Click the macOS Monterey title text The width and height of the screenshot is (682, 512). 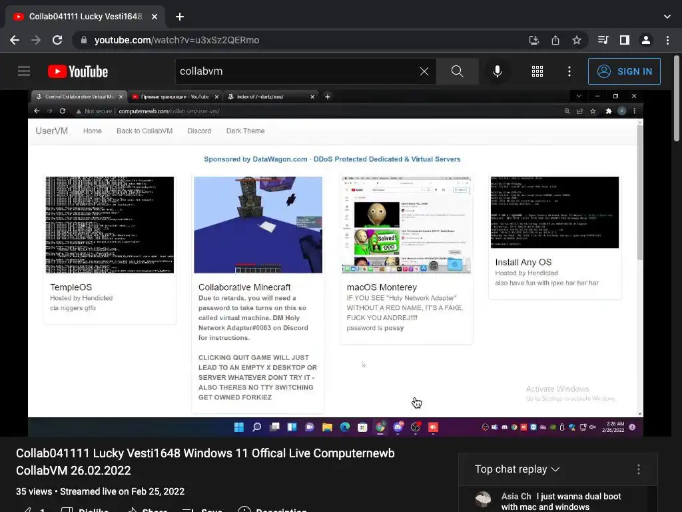[x=382, y=287]
